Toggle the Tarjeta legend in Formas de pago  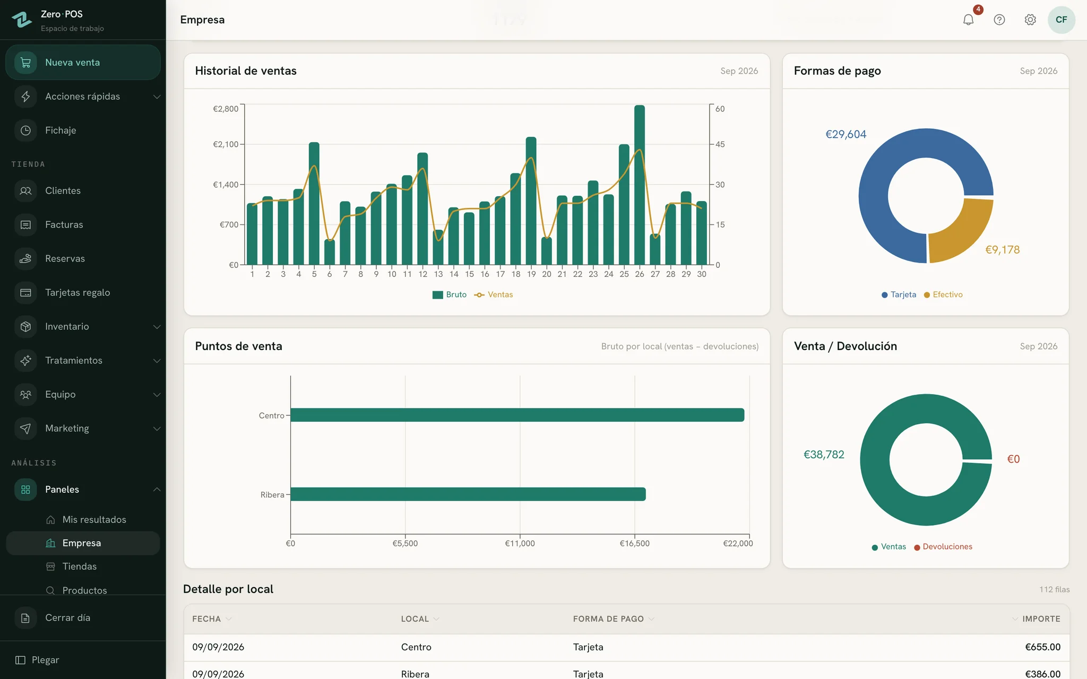point(899,294)
